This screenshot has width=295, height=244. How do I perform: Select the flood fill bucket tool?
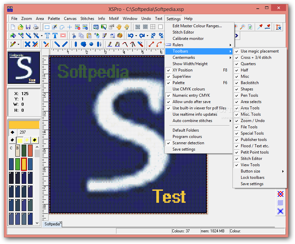pyautogui.click(x=13, y=36)
